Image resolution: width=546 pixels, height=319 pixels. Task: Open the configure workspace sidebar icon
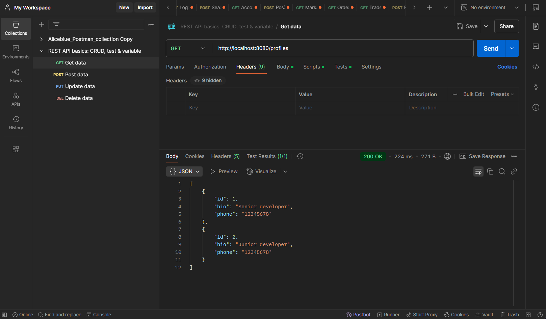(x=16, y=149)
